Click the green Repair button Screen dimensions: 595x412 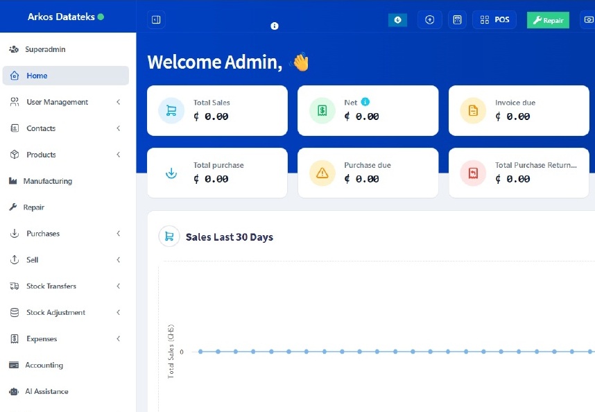pos(548,20)
